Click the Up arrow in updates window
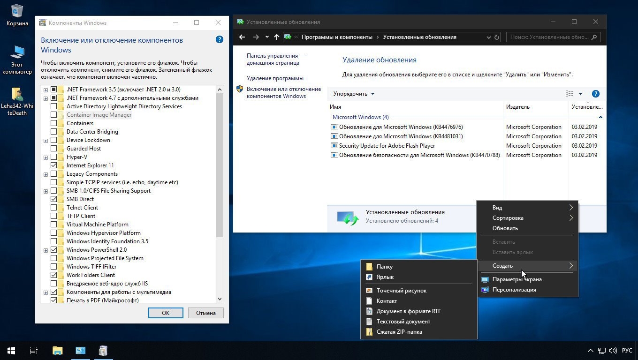Screen dimensions: 638x360 (x=277, y=37)
